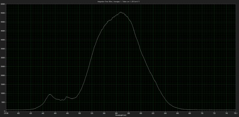Click the 700 x-axis tick label
The width and height of the screenshot is (239, 117).
pyautogui.click(x=202, y=113)
